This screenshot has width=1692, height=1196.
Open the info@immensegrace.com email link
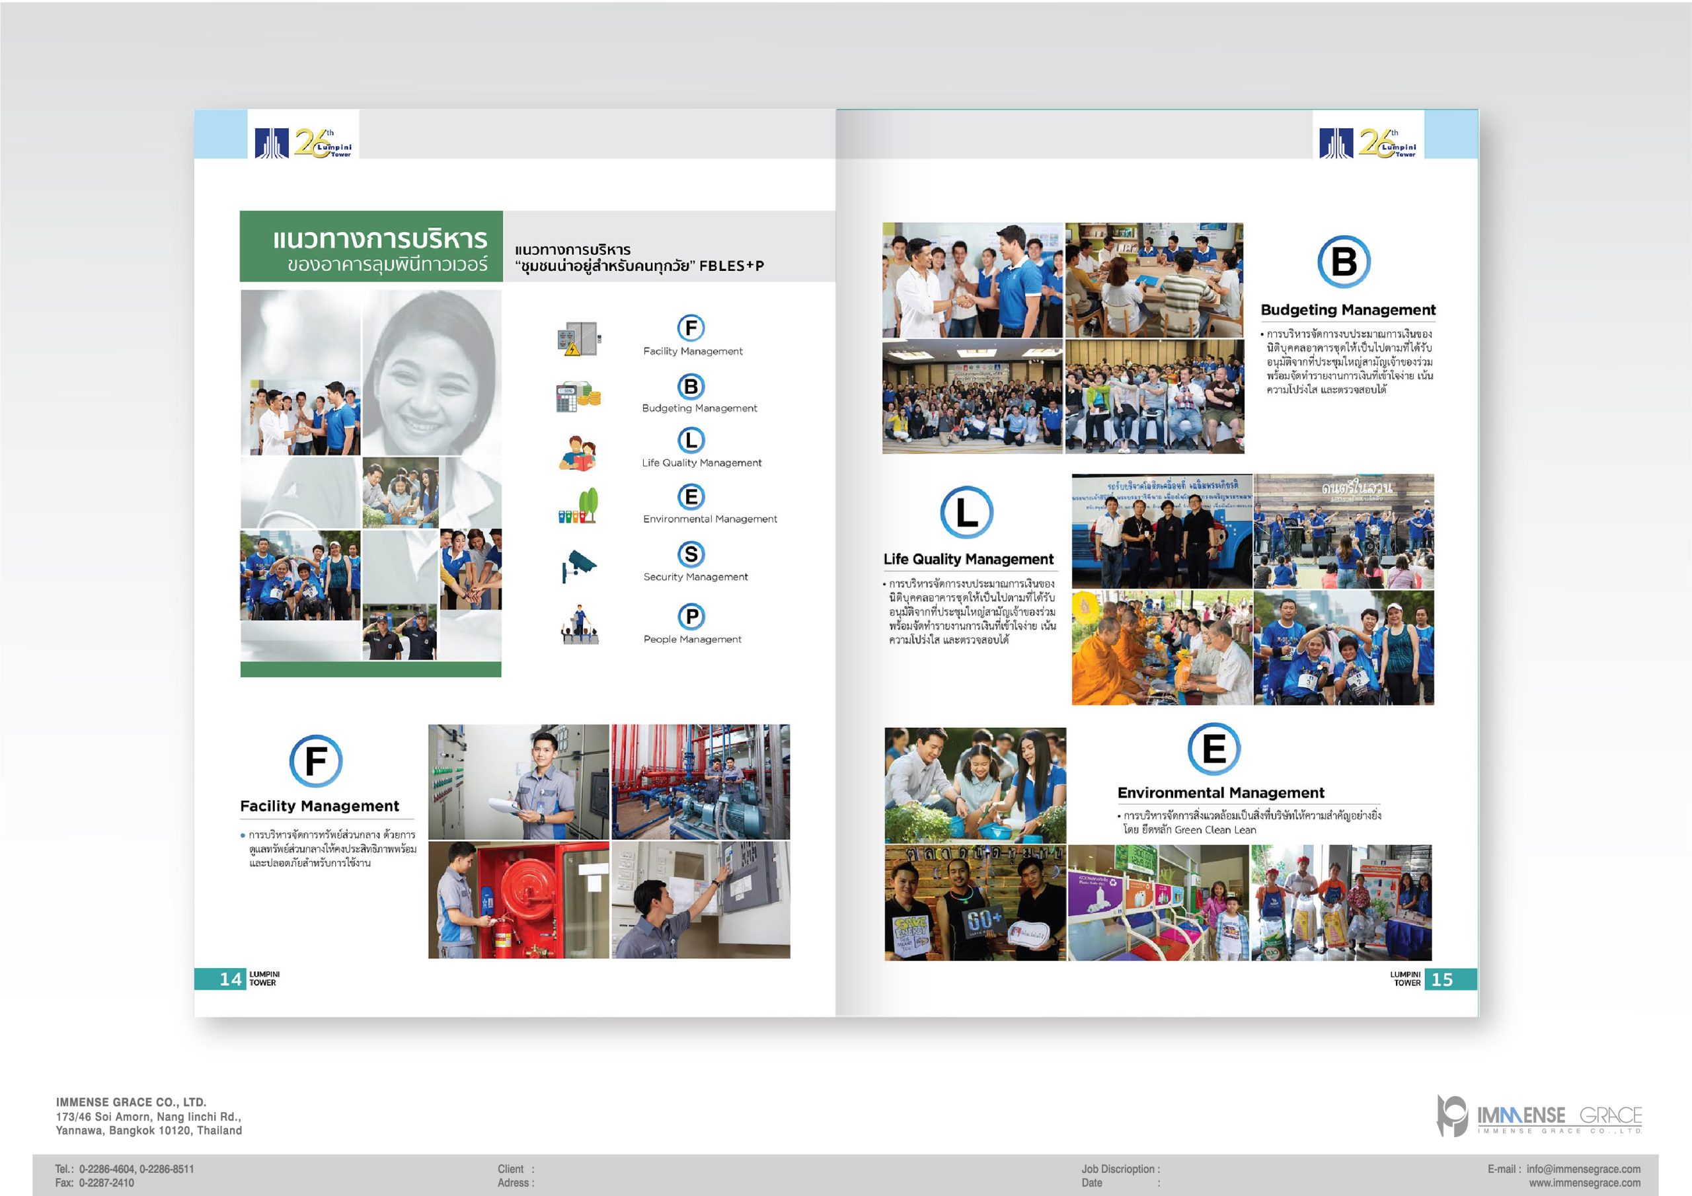1583,1169
